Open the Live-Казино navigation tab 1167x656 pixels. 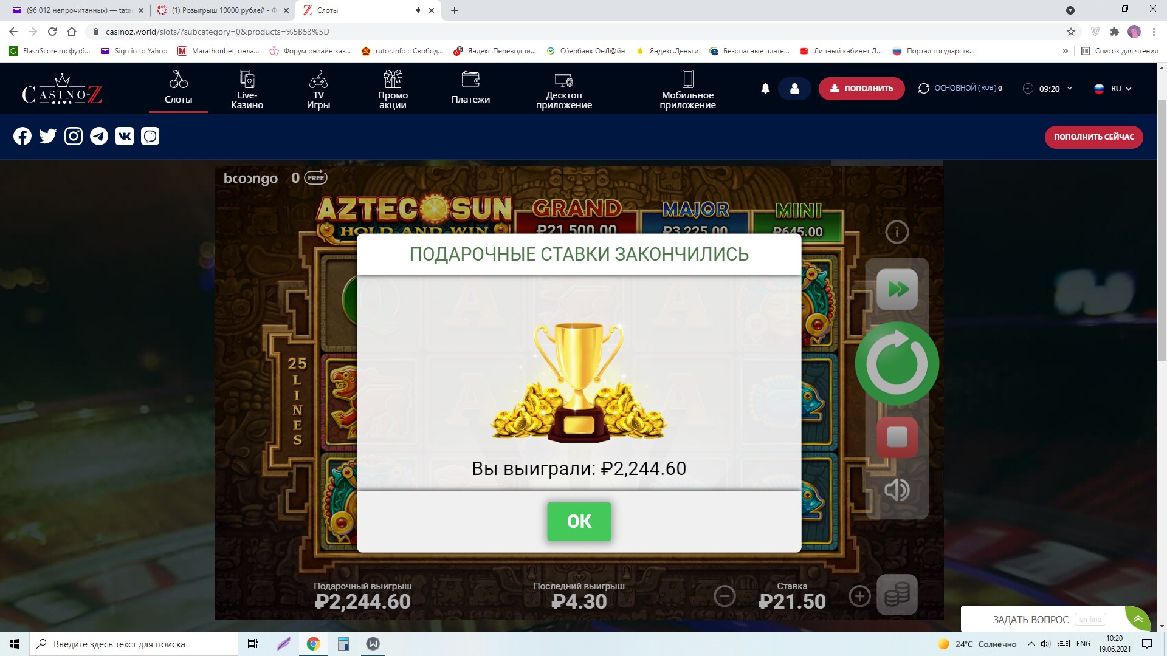(x=247, y=89)
